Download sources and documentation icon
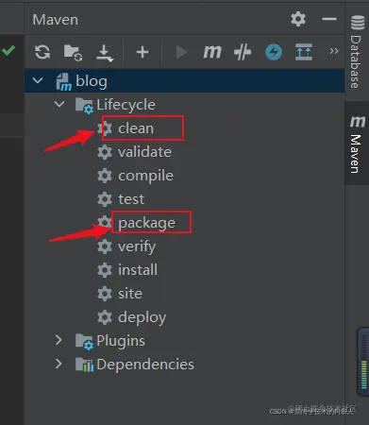Screen dimensions: 369x425 pos(105,53)
